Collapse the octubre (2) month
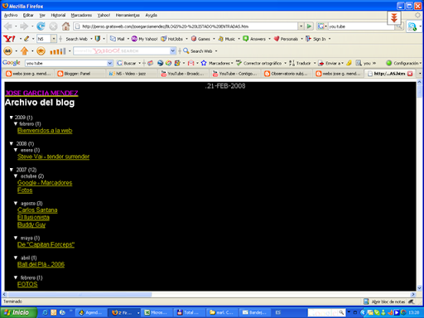The width and height of the screenshot is (424, 318). (x=16, y=176)
